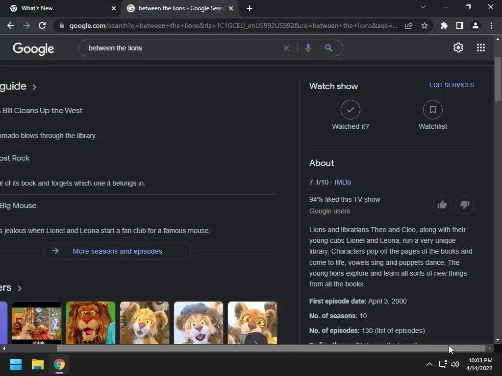The width and height of the screenshot is (502, 376).
Task: Click the vertical scrollbar thumb
Action: [x=498, y=79]
